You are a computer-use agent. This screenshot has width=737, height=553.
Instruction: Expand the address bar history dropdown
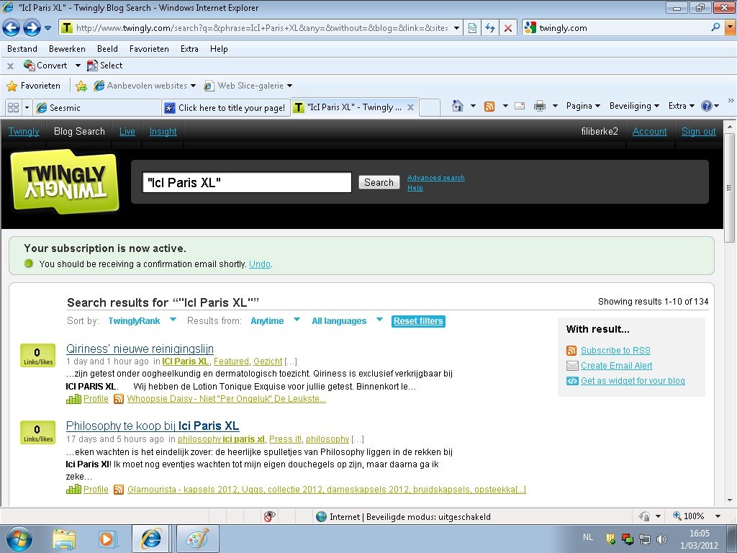(456, 28)
